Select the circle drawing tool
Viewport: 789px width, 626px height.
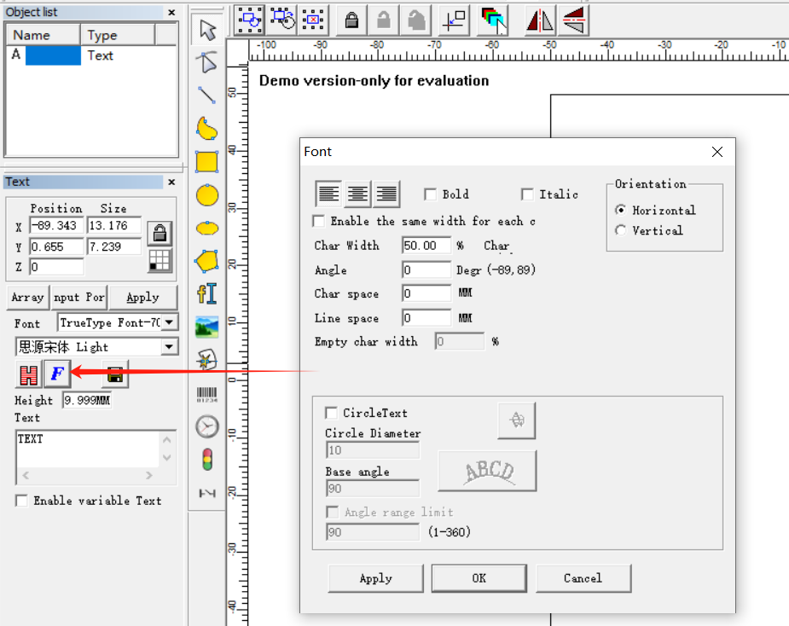tap(206, 195)
